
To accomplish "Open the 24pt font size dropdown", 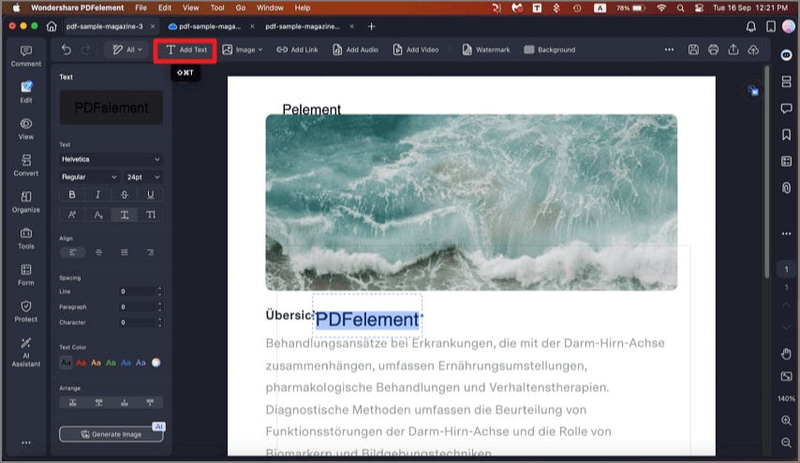I will click(142, 176).
